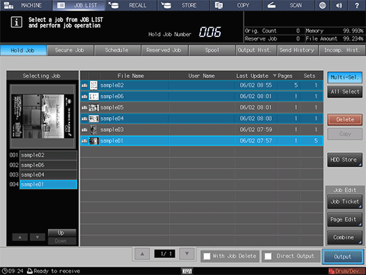Select sample04 in Selecting Job list
This screenshot has height=275, width=366.
[x=48, y=174]
